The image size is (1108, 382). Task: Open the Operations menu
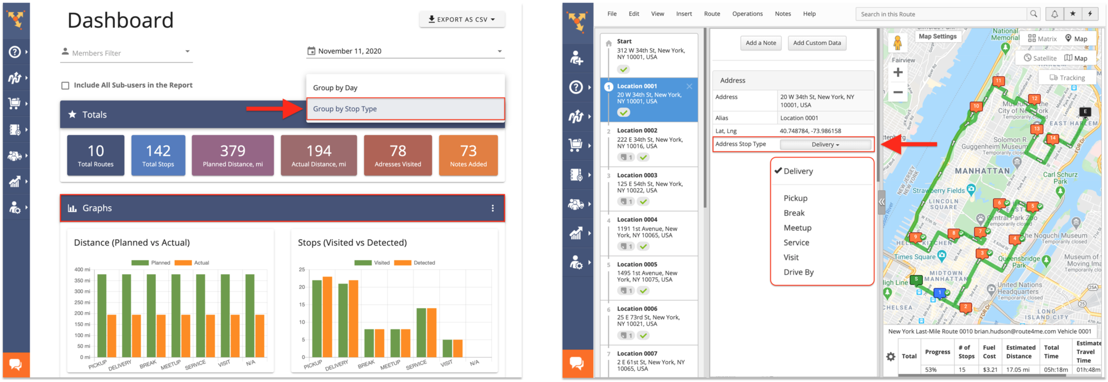click(747, 14)
